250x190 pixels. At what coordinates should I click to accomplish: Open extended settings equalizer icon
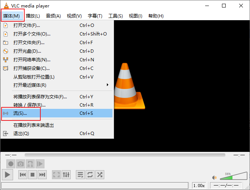(66, 175)
